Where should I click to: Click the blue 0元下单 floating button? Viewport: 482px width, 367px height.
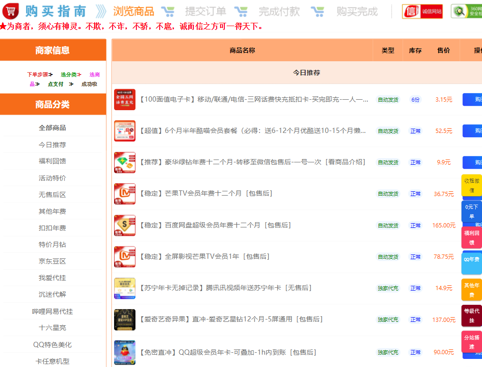point(472,212)
